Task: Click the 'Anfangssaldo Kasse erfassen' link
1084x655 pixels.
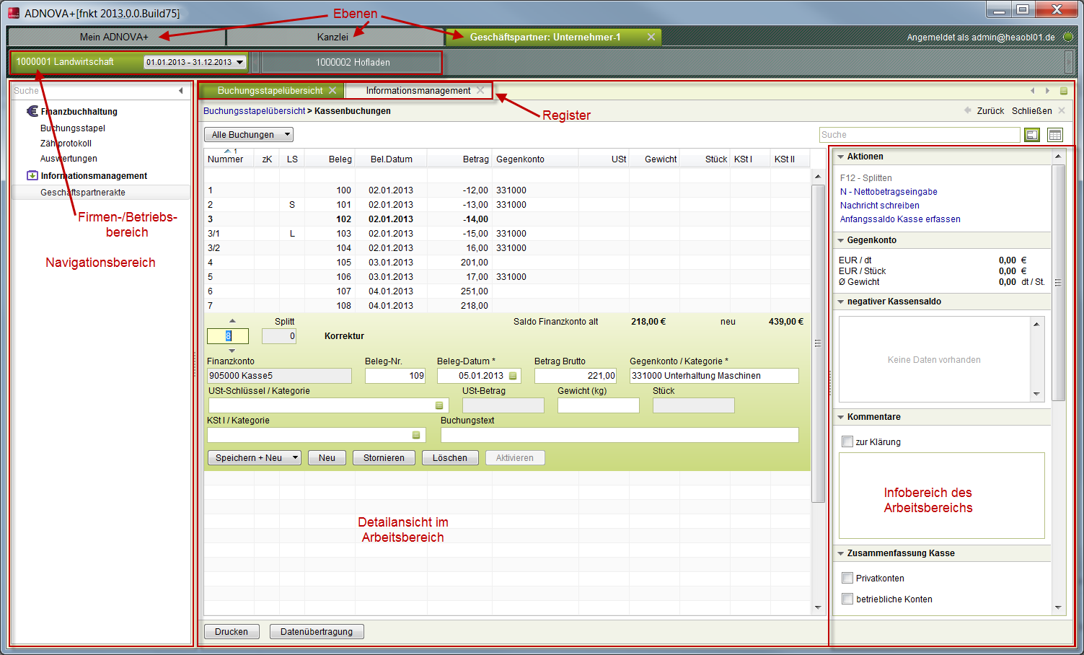Action: click(899, 219)
